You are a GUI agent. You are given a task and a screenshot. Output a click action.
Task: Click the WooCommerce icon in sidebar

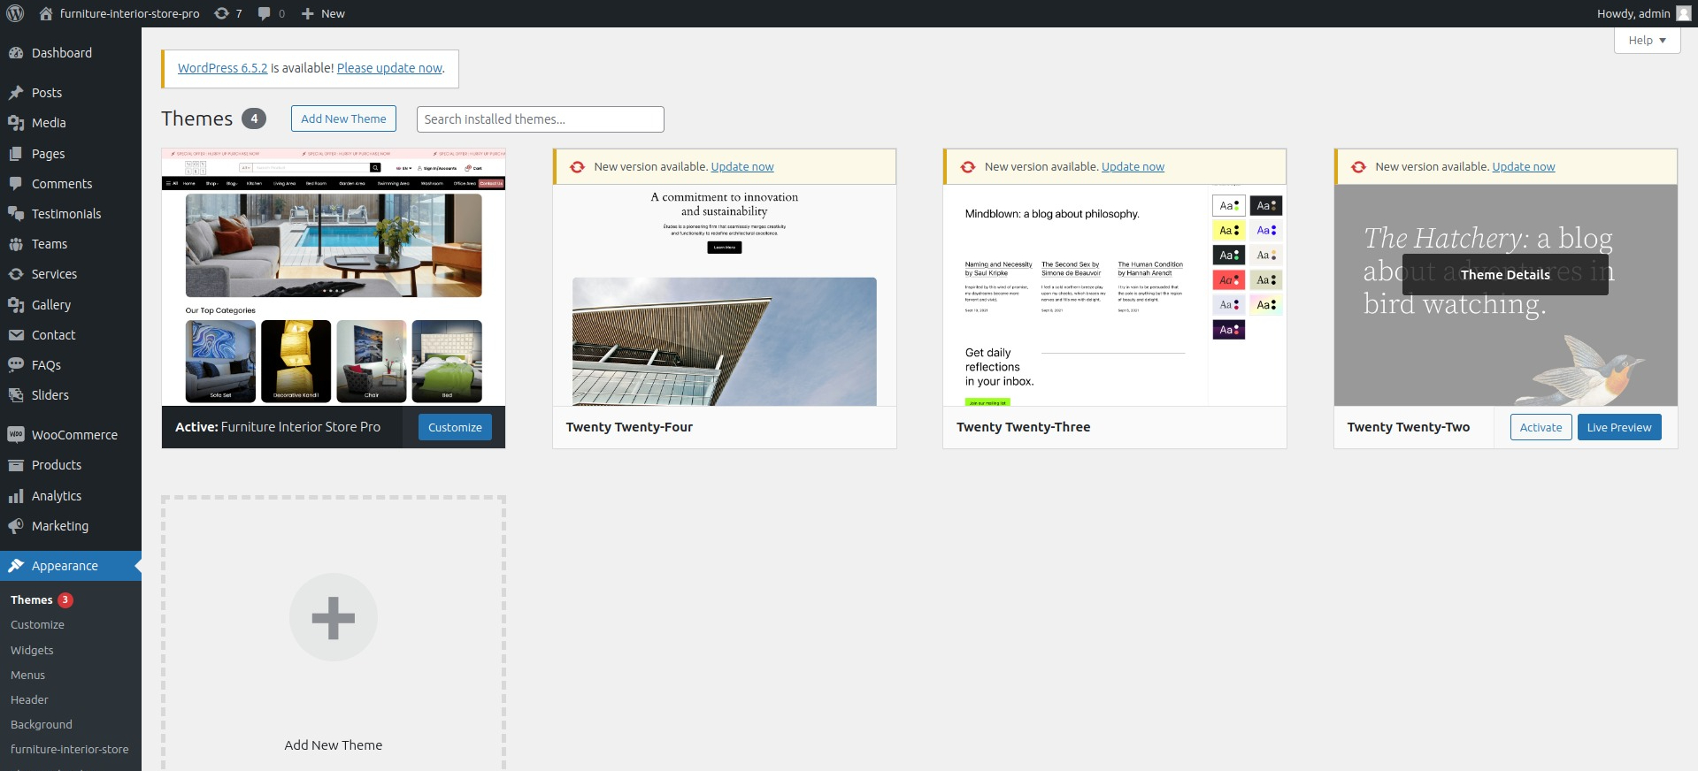pyautogui.click(x=16, y=434)
